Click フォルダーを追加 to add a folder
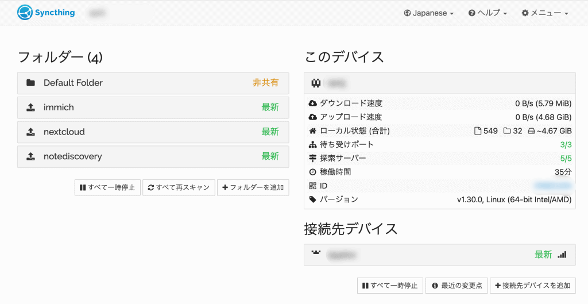This screenshot has height=304, width=588. point(253,188)
